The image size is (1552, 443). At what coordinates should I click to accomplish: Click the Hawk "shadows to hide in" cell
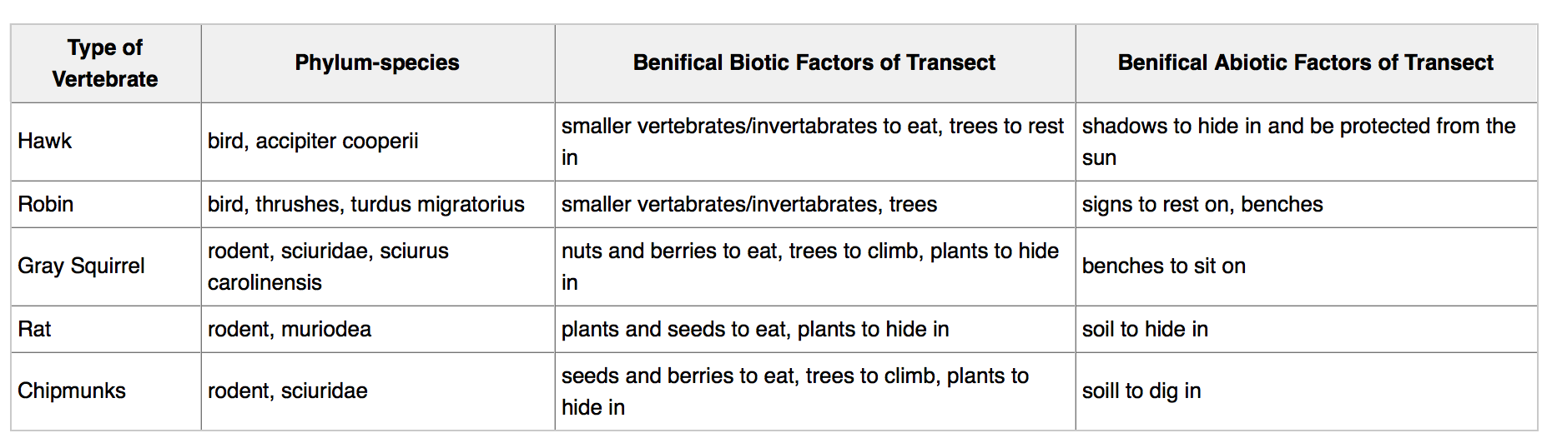tap(1298, 142)
